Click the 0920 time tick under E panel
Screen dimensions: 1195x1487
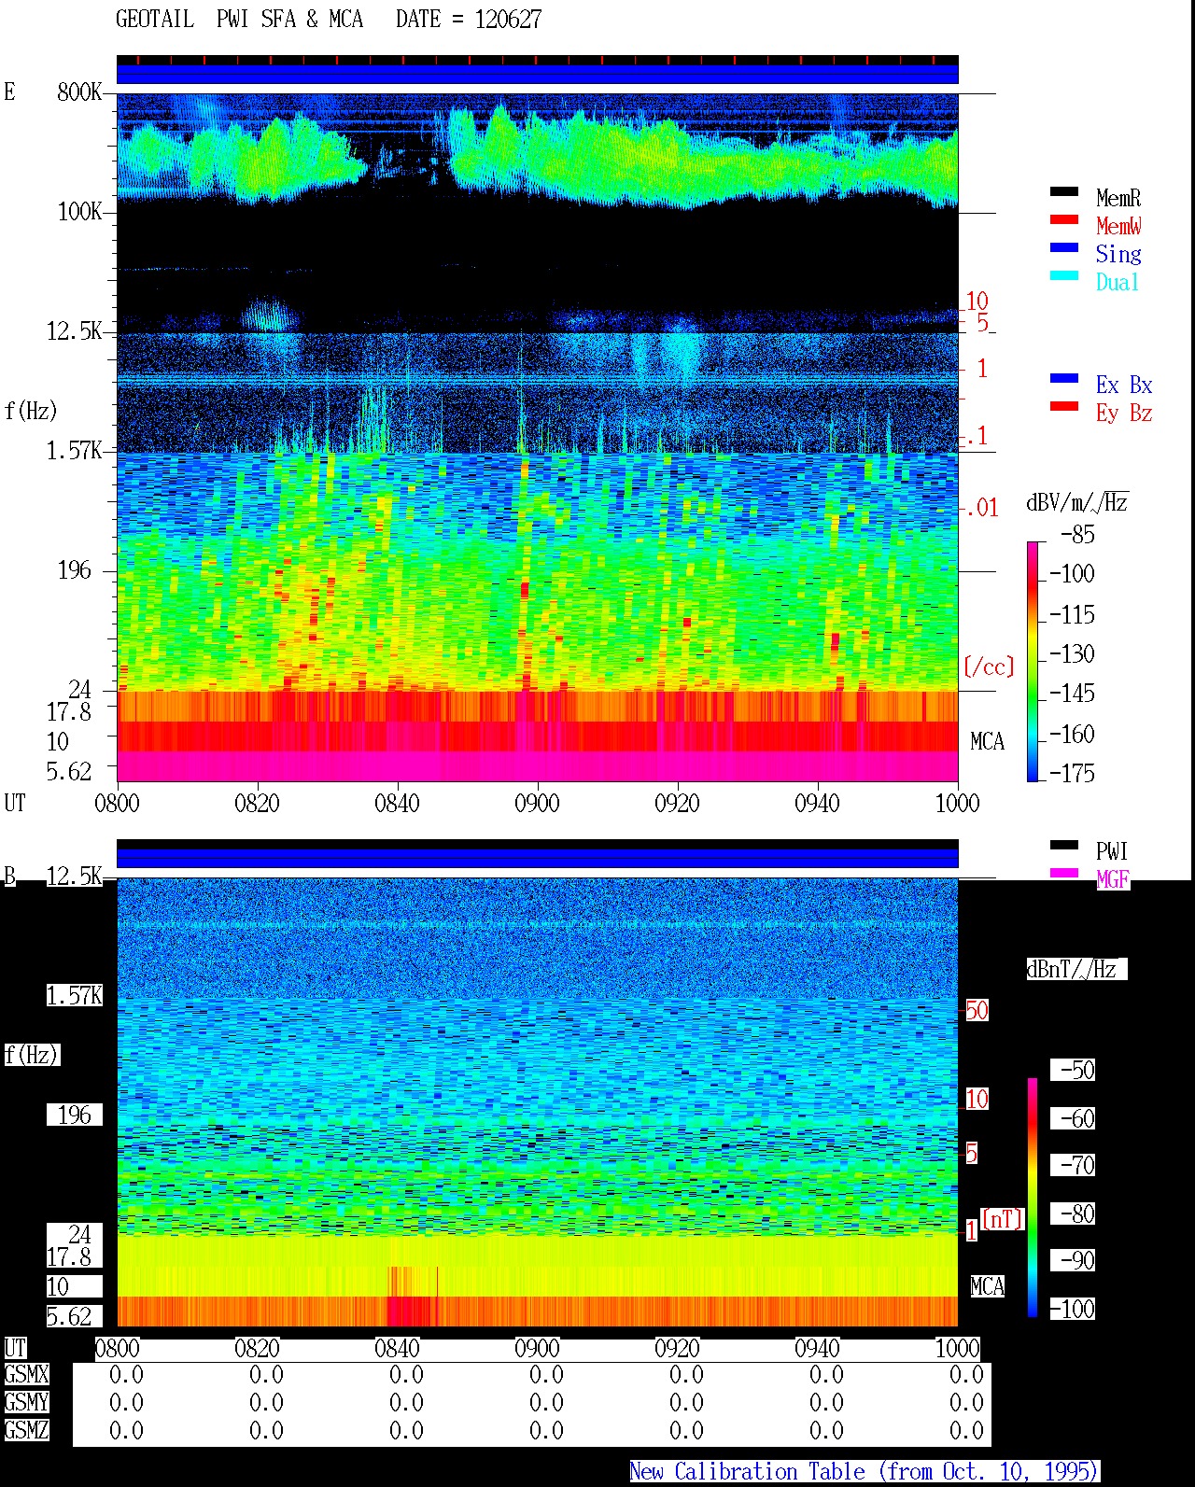[x=677, y=804]
